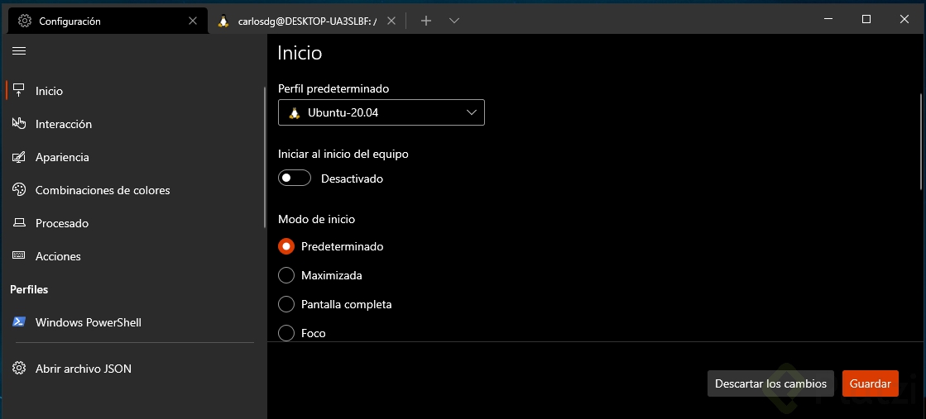Toggle Iniciar al inicio del equipo switch
The width and height of the screenshot is (926, 419).
coord(295,179)
